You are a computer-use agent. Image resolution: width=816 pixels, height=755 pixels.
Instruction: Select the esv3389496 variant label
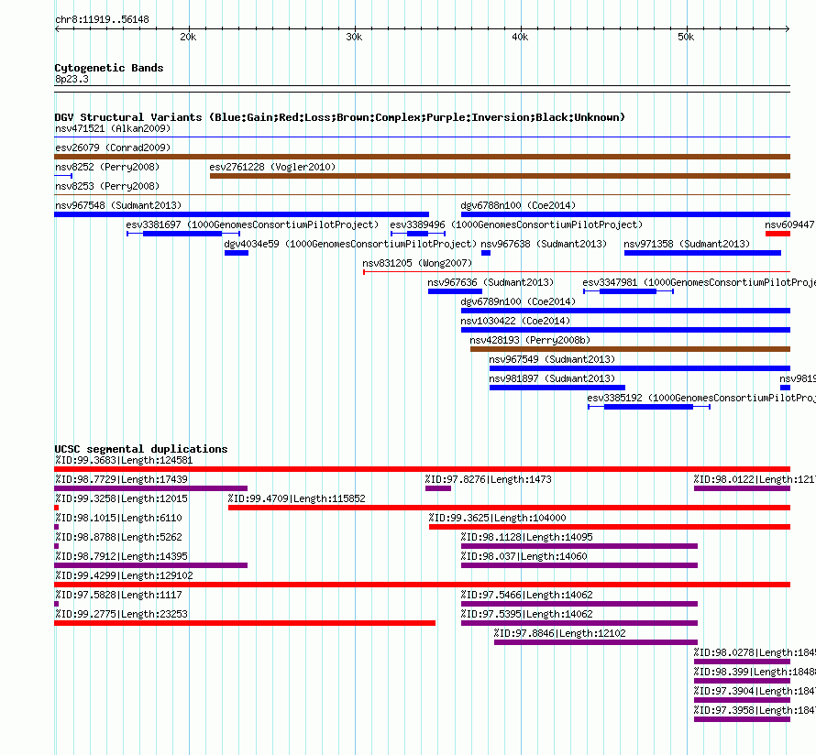click(x=516, y=224)
